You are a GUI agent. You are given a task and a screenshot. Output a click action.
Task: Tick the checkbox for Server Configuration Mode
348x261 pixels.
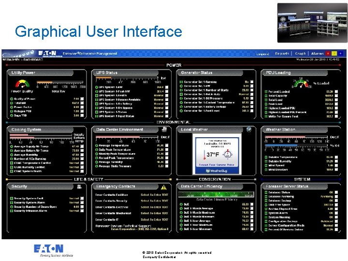[336, 225]
